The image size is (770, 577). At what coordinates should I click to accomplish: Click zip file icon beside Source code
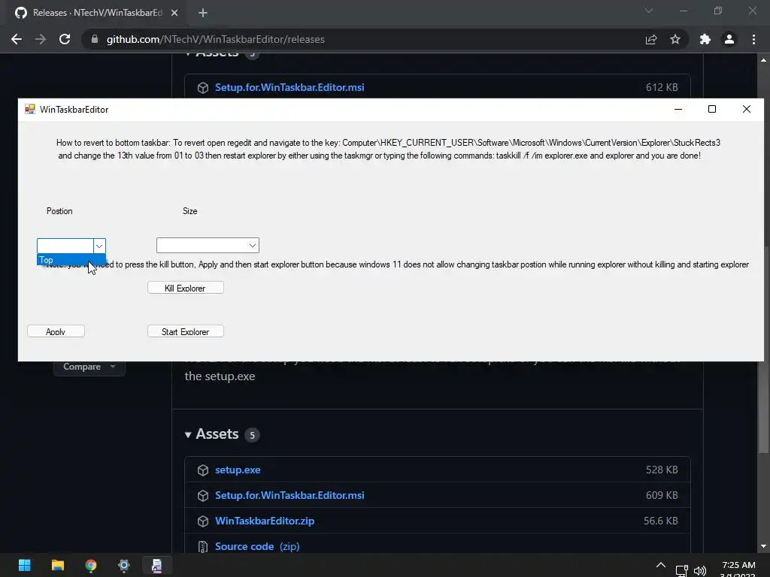203,547
